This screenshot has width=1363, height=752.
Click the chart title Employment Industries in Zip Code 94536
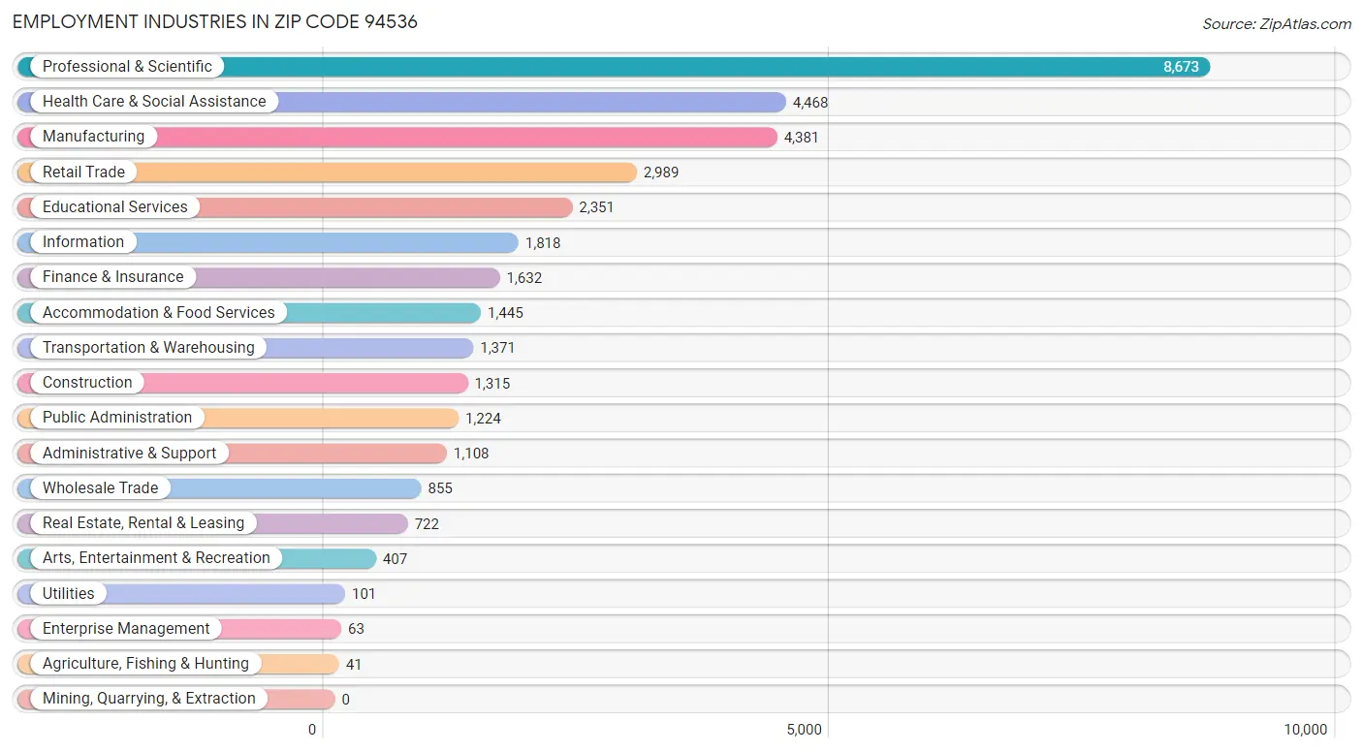click(x=215, y=21)
